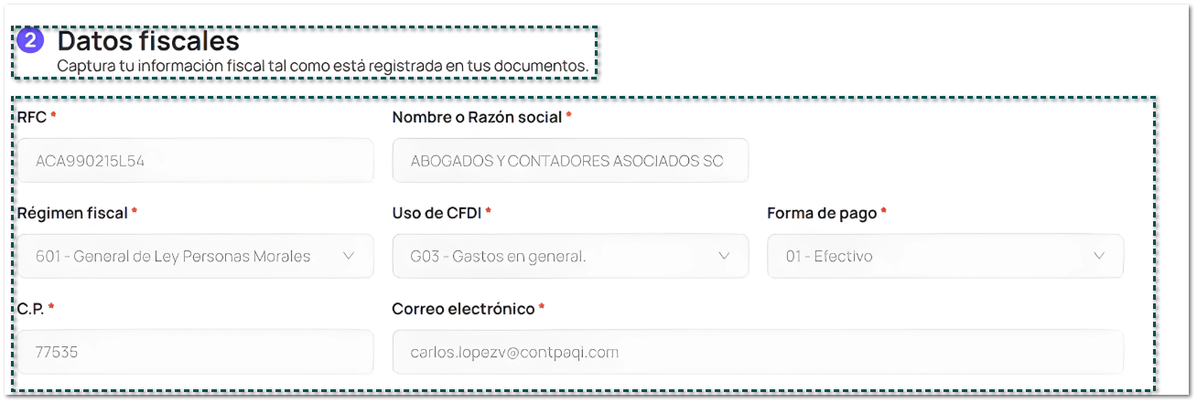Open the 01 - Efectivo payment dropdown

[933, 256]
